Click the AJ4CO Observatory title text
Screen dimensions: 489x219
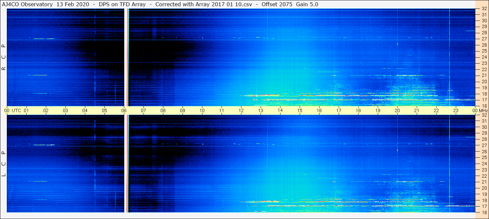[27, 4]
